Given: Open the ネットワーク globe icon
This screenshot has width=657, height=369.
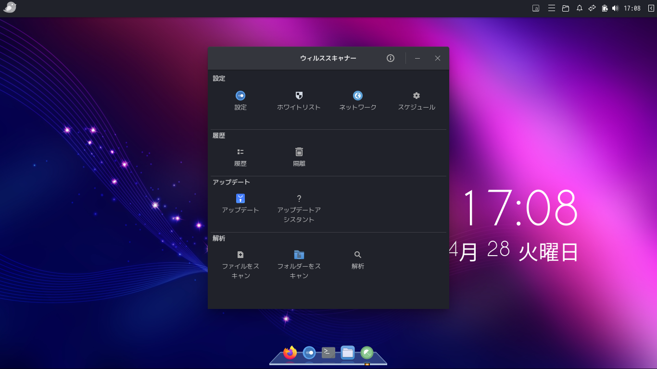Looking at the screenshot, I should point(358,96).
